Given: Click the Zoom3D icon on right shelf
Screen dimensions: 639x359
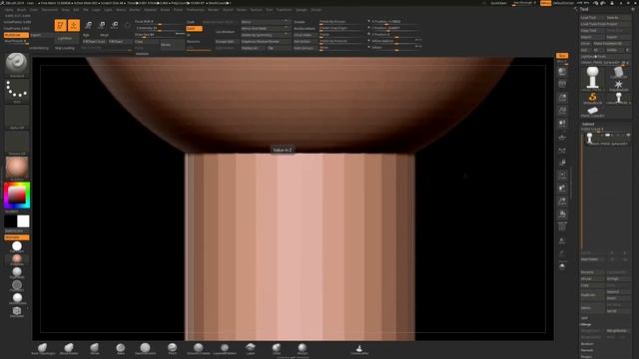Looking at the screenshot, I should pos(562,201).
